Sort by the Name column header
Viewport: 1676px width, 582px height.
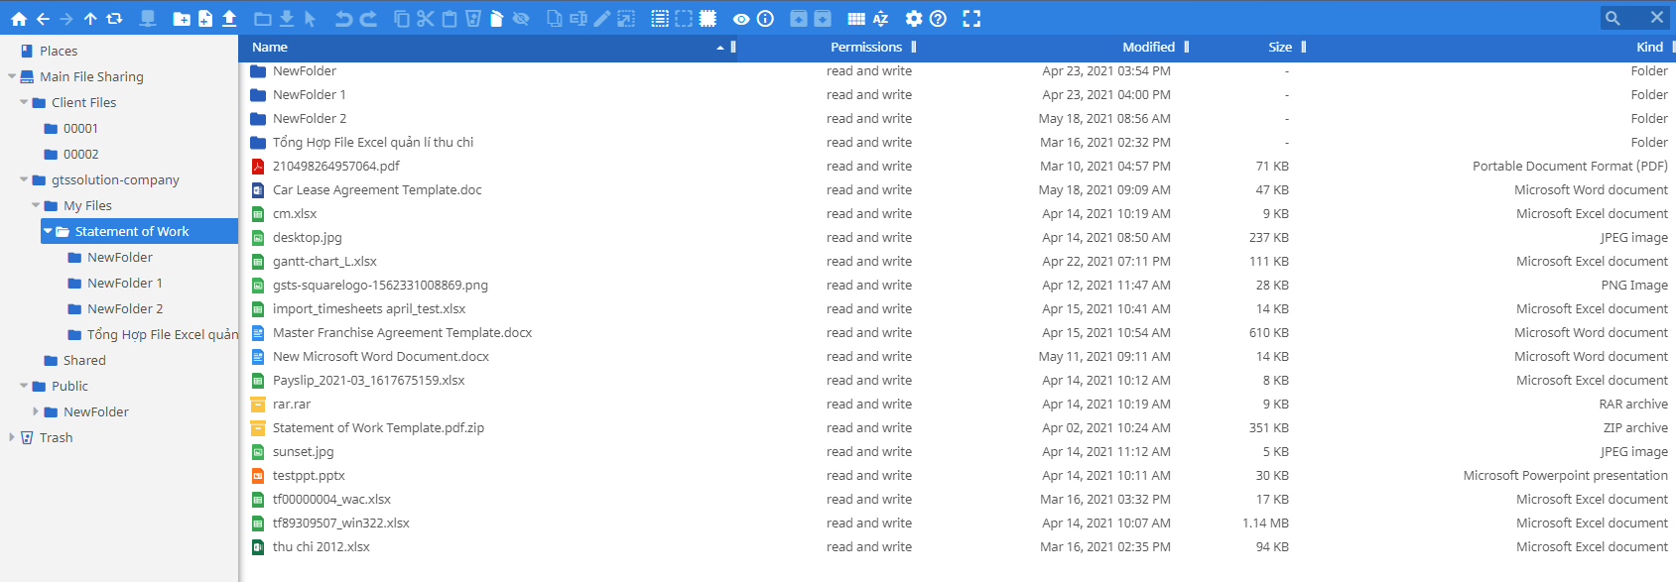[270, 47]
